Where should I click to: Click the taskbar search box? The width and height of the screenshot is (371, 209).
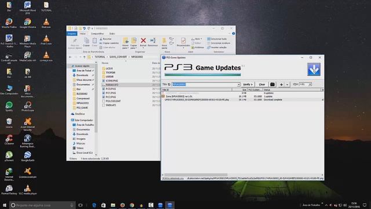[42, 205]
